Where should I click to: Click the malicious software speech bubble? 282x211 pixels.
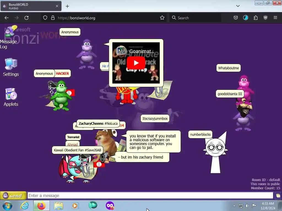pos(153,142)
